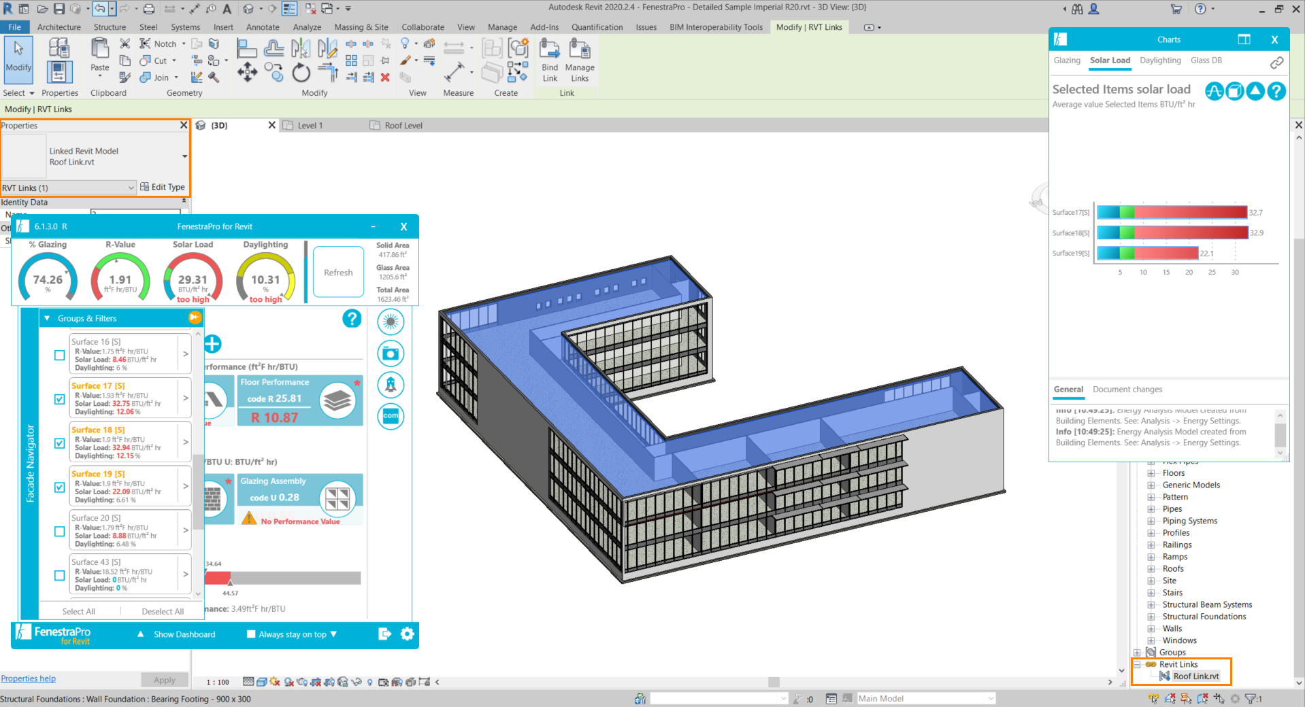Expand the Floors node in Project Browser
Viewport: 1305px width, 707px height.
(1151, 473)
